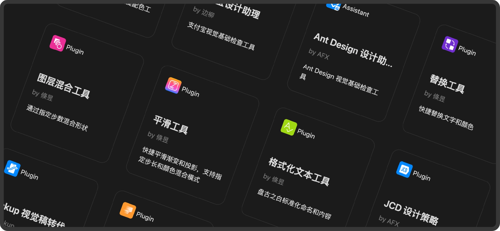Click the purple 替换工具 plugin icon
Screen dimensions: 500x231
(x=450, y=44)
